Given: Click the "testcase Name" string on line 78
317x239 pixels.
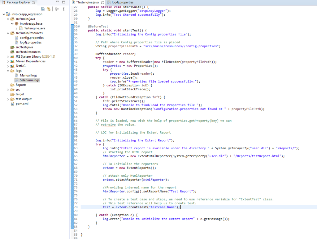Looking at the screenshot, I should tap(163, 207).
